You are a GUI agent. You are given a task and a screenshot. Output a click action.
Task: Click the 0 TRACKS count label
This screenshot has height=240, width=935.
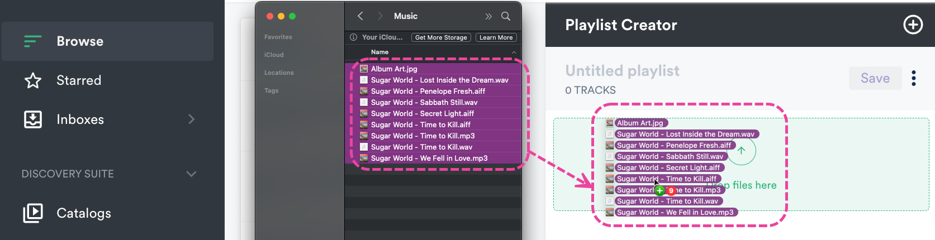[590, 90]
